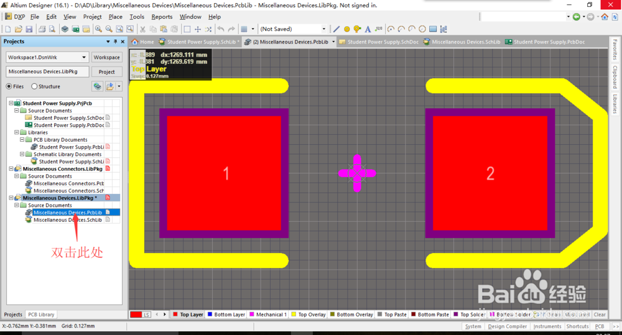Screen dimensions: 622x335
Task: Select the place fill rectangle tool
Action: coord(433,29)
